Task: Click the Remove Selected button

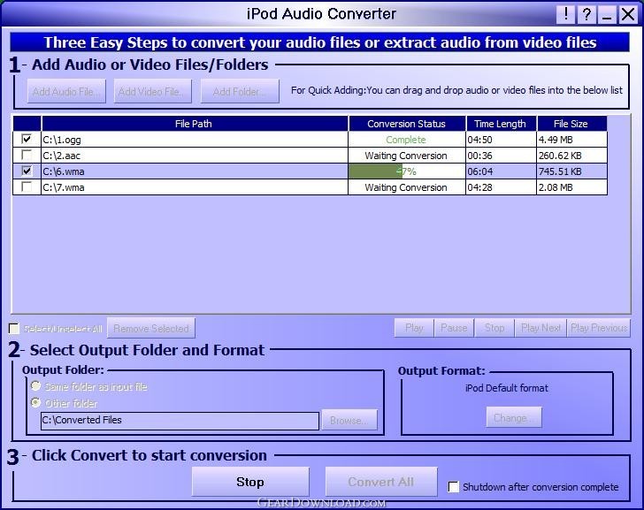Action: coord(151,328)
